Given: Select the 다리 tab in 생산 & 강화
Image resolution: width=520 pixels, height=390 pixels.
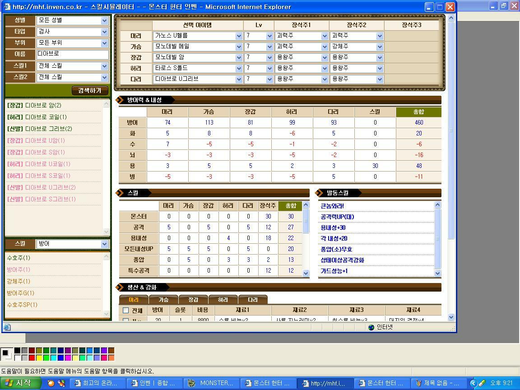Looking at the screenshot, I should [253, 300].
